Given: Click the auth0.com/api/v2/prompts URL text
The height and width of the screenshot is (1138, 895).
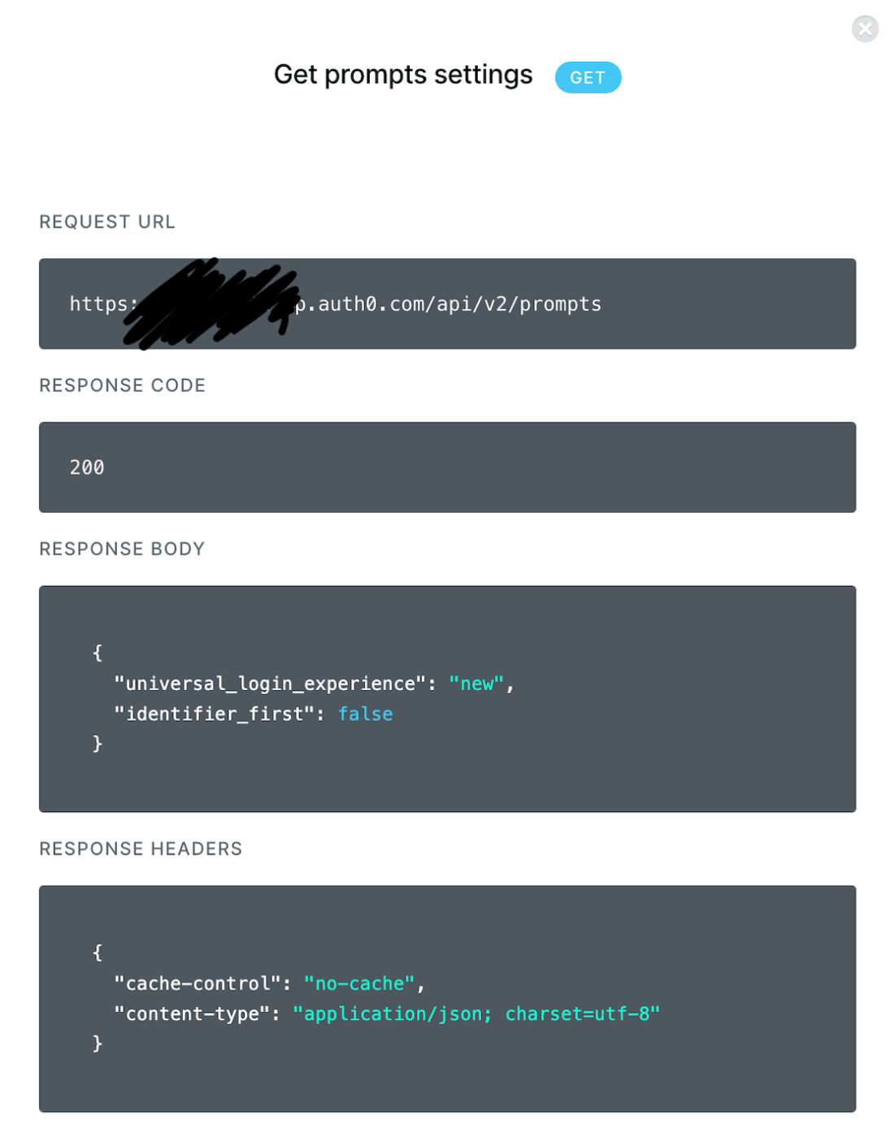Looking at the screenshot, I should click(x=459, y=304).
